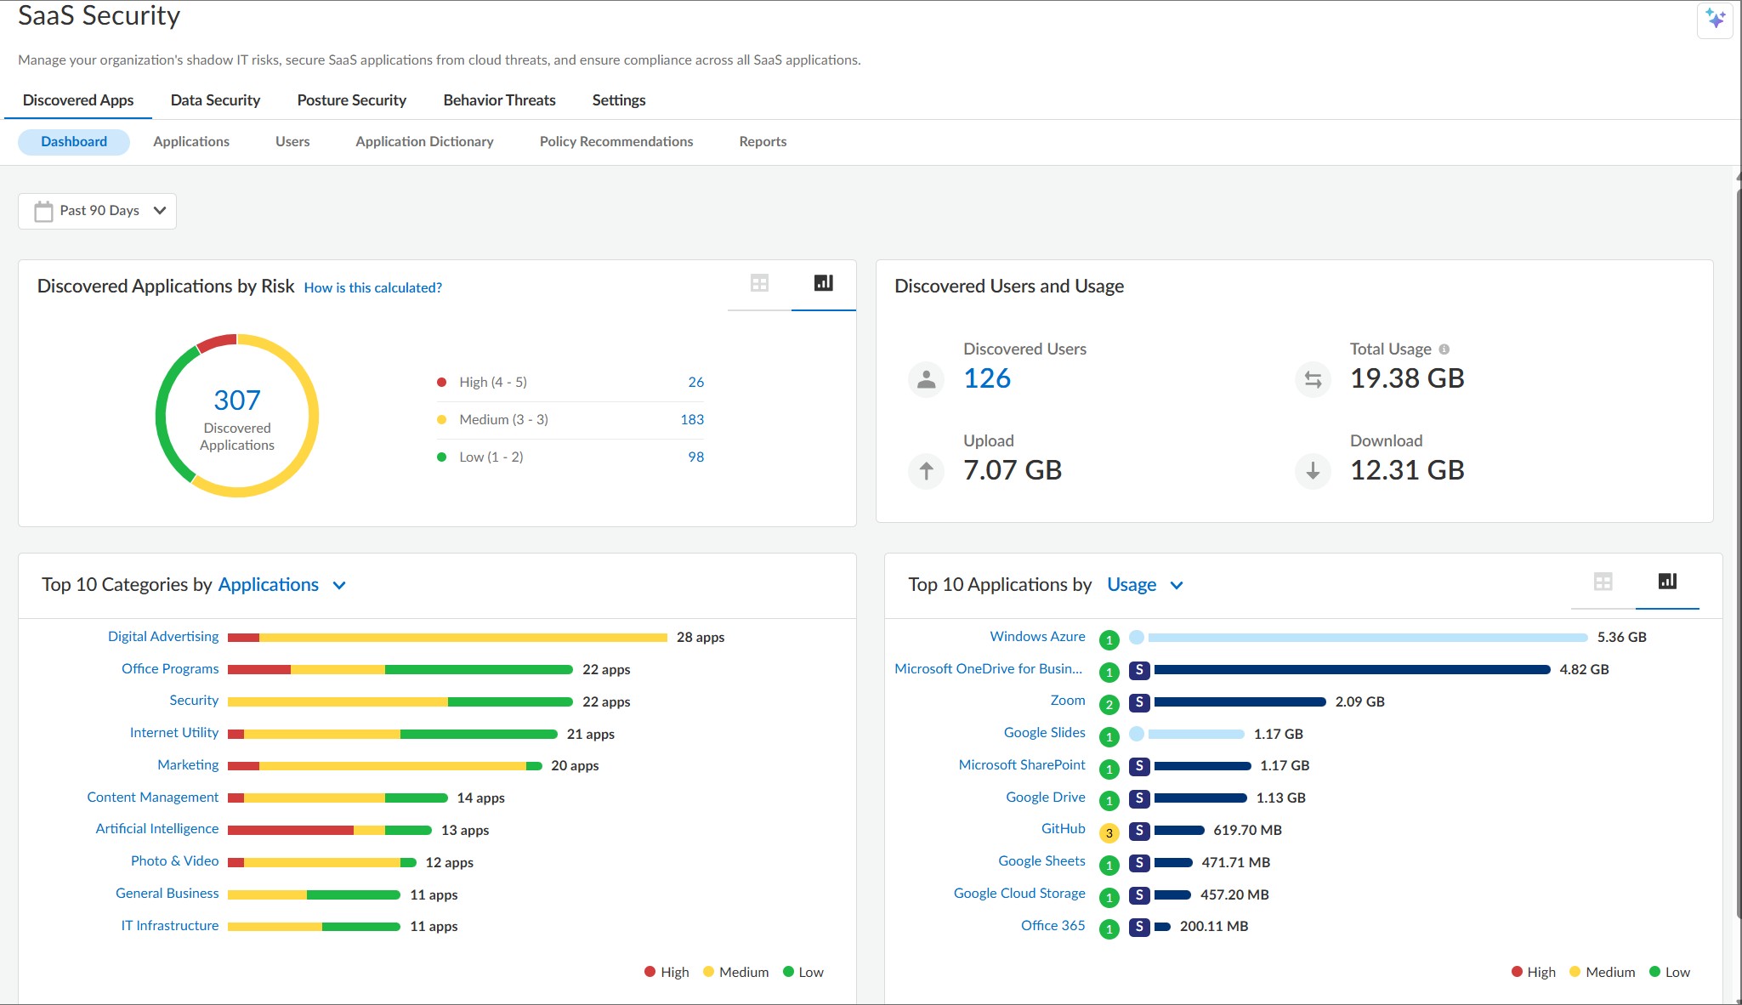The height and width of the screenshot is (1005, 1742).
Task: Switch risk widget to table view icon
Action: point(759,283)
